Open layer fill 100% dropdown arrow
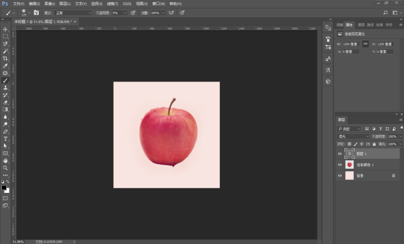The width and height of the screenshot is (404, 244). pyautogui.click(x=401, y=144)
